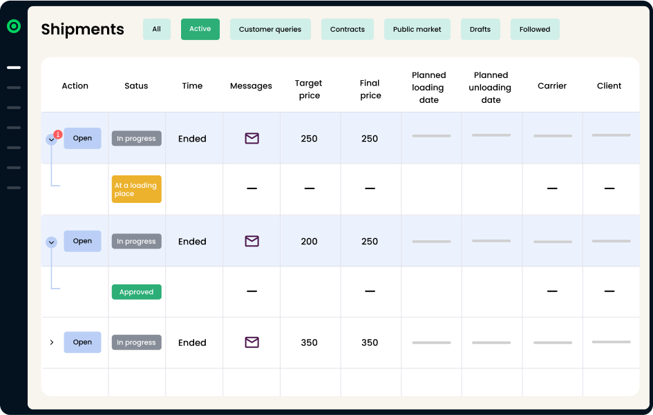Open the Public market tab
Screen dimensions: 653x415
point(417,29)
